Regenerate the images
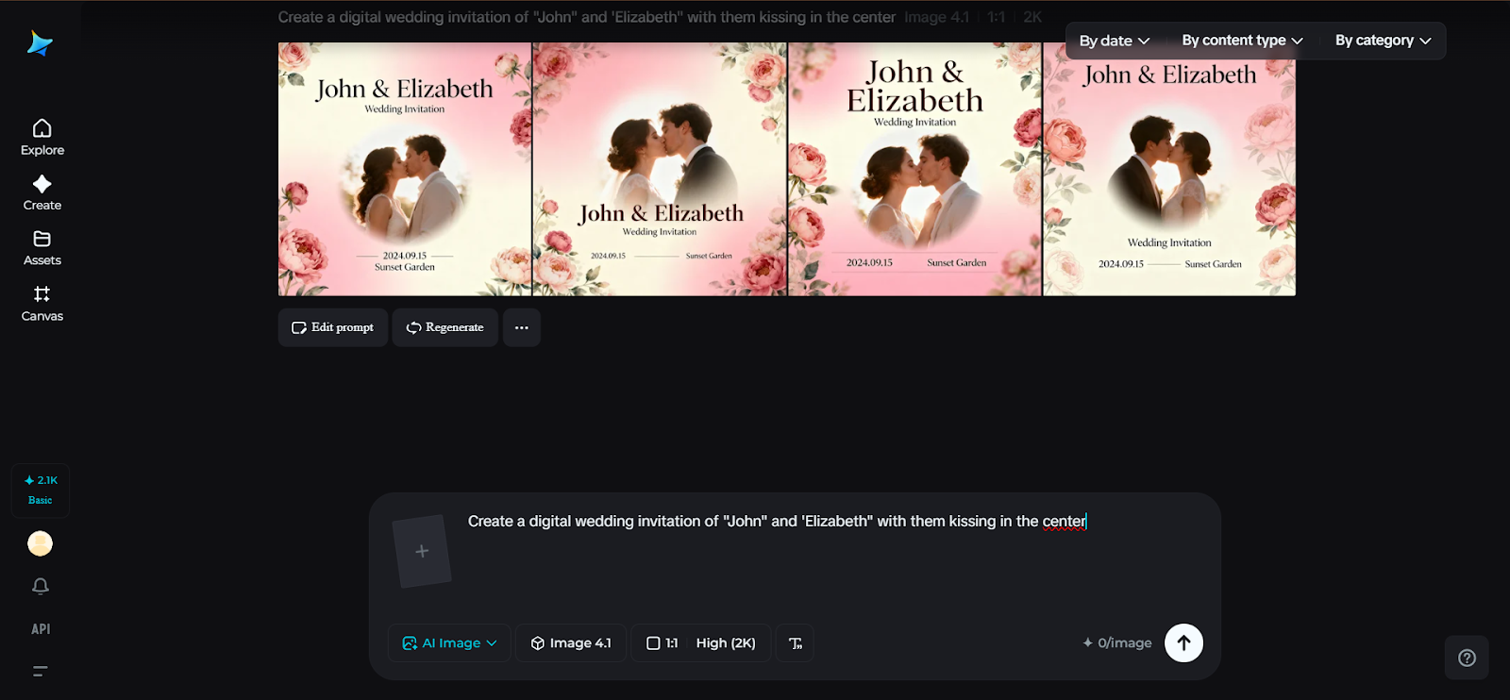The width and height of the screenshot is (1510, 700). click(x=445, y=327)
